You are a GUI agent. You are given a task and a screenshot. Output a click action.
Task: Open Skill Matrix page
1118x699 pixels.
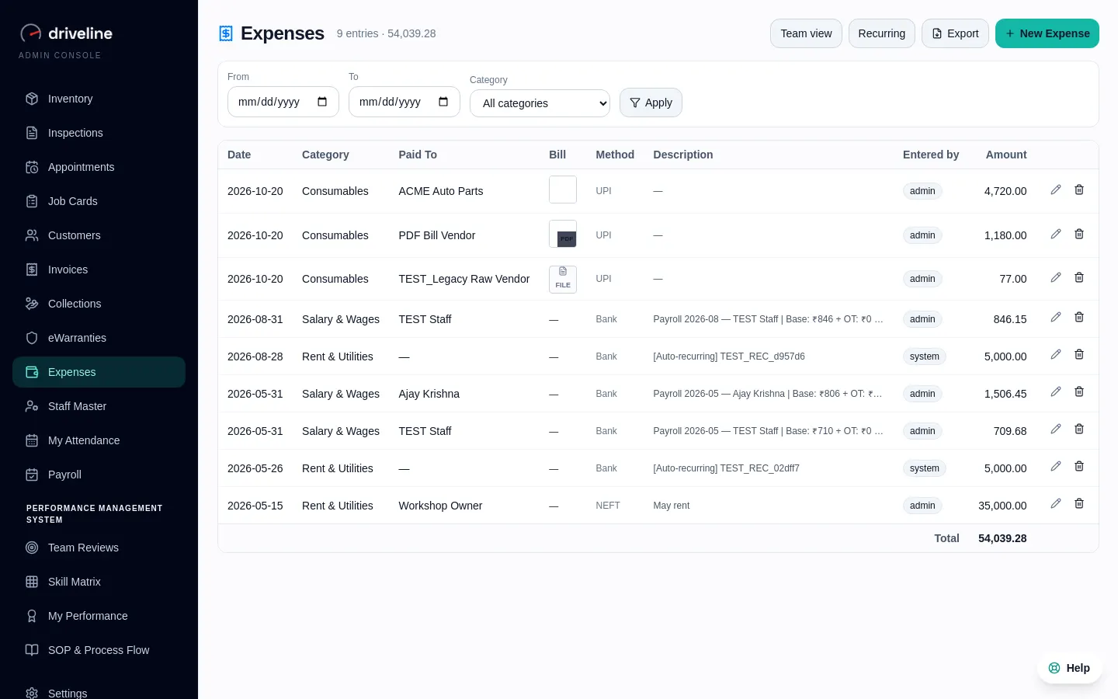tap(99, 582)
